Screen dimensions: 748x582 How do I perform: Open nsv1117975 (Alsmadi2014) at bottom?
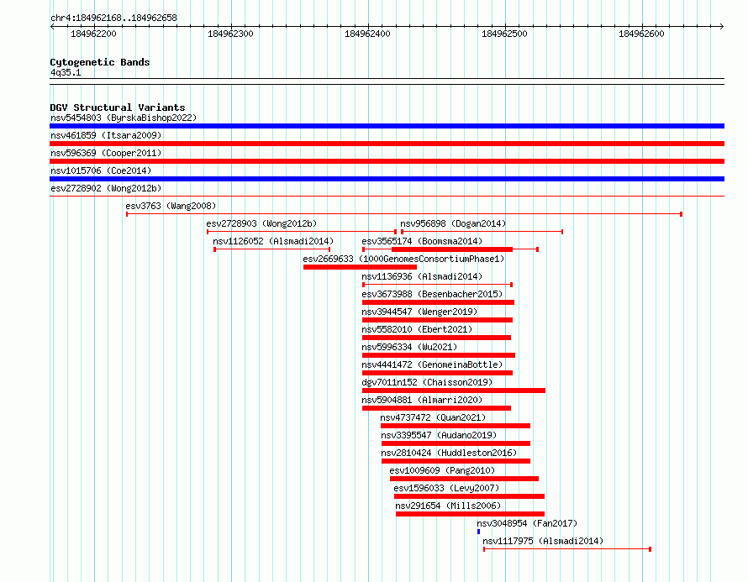[x=543, y=541]
